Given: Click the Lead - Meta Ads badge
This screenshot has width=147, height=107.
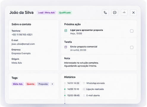Looking at the screenshot, I should click(x=46, y=12).
